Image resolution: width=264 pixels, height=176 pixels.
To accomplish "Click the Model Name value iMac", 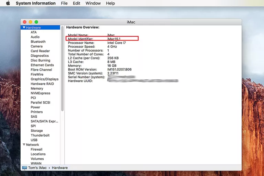I will coord(111,35).
